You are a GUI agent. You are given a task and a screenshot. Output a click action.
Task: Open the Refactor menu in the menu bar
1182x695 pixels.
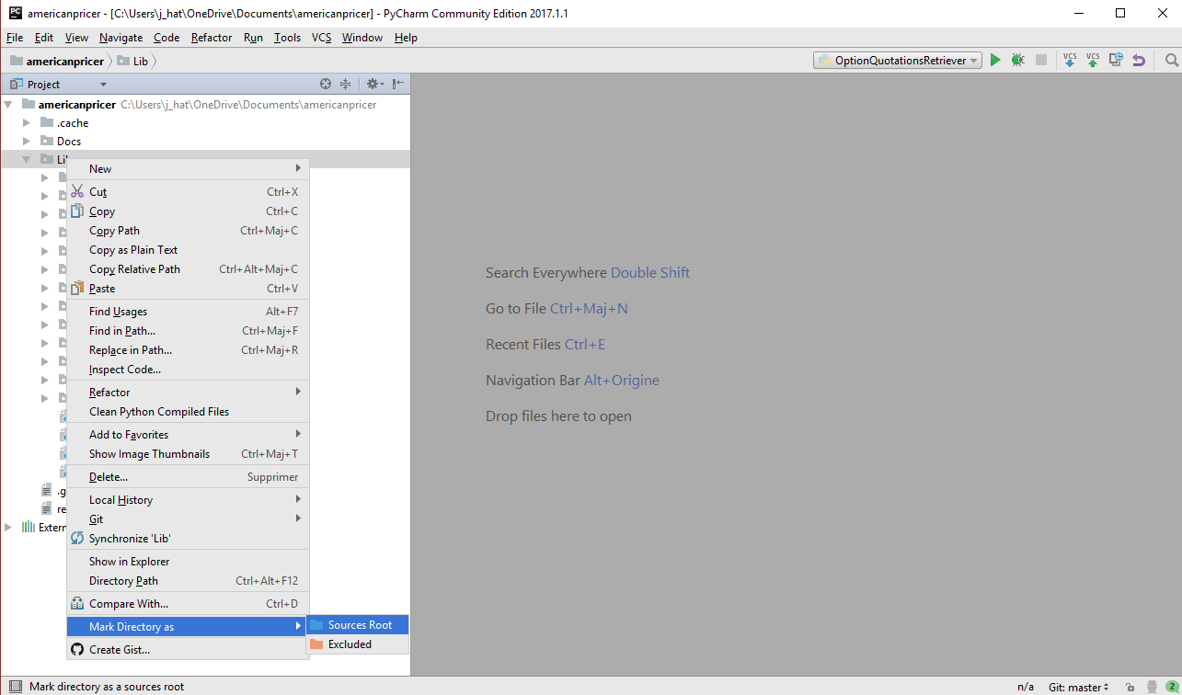tap(212, 37)
